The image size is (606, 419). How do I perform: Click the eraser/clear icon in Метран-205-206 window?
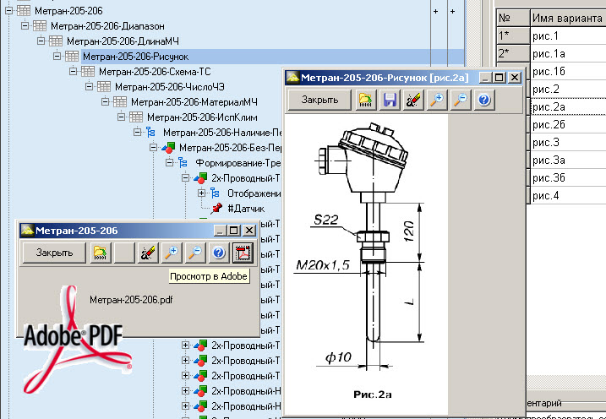(x=149, y=252)
